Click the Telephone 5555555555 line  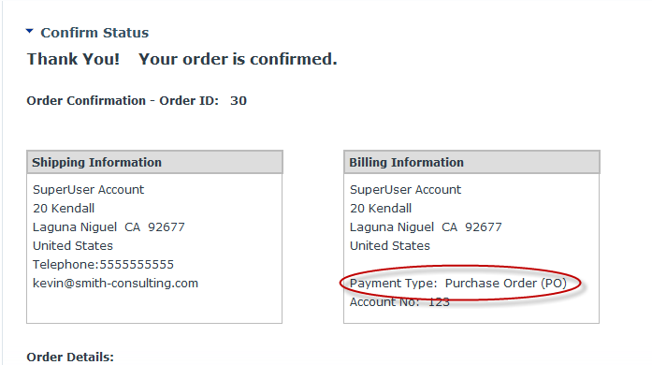103,265
